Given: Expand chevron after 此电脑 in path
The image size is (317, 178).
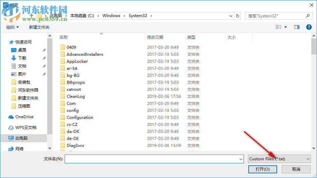Looking at the screenshot, I should (x=66, y=16).
